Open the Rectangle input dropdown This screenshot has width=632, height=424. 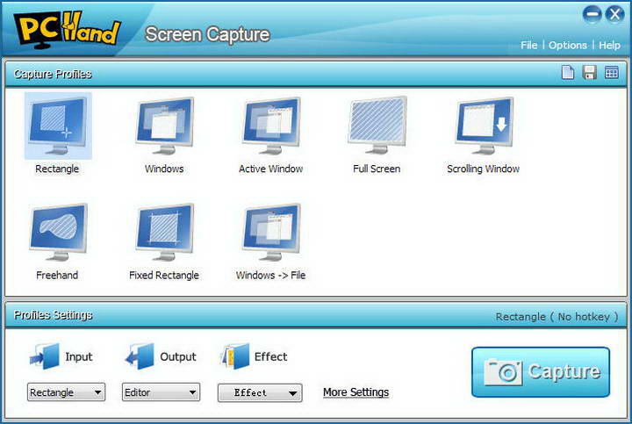[x=66, y=392]
